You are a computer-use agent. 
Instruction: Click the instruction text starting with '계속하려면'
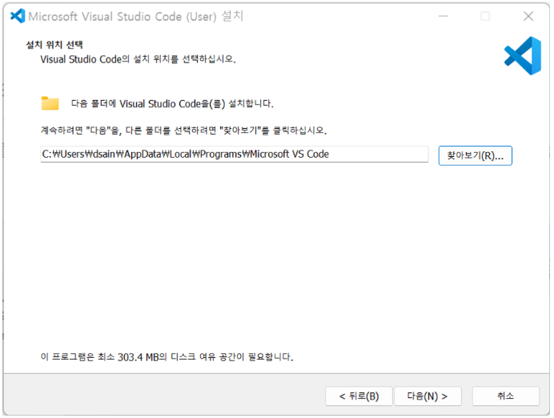coord(183,131)
